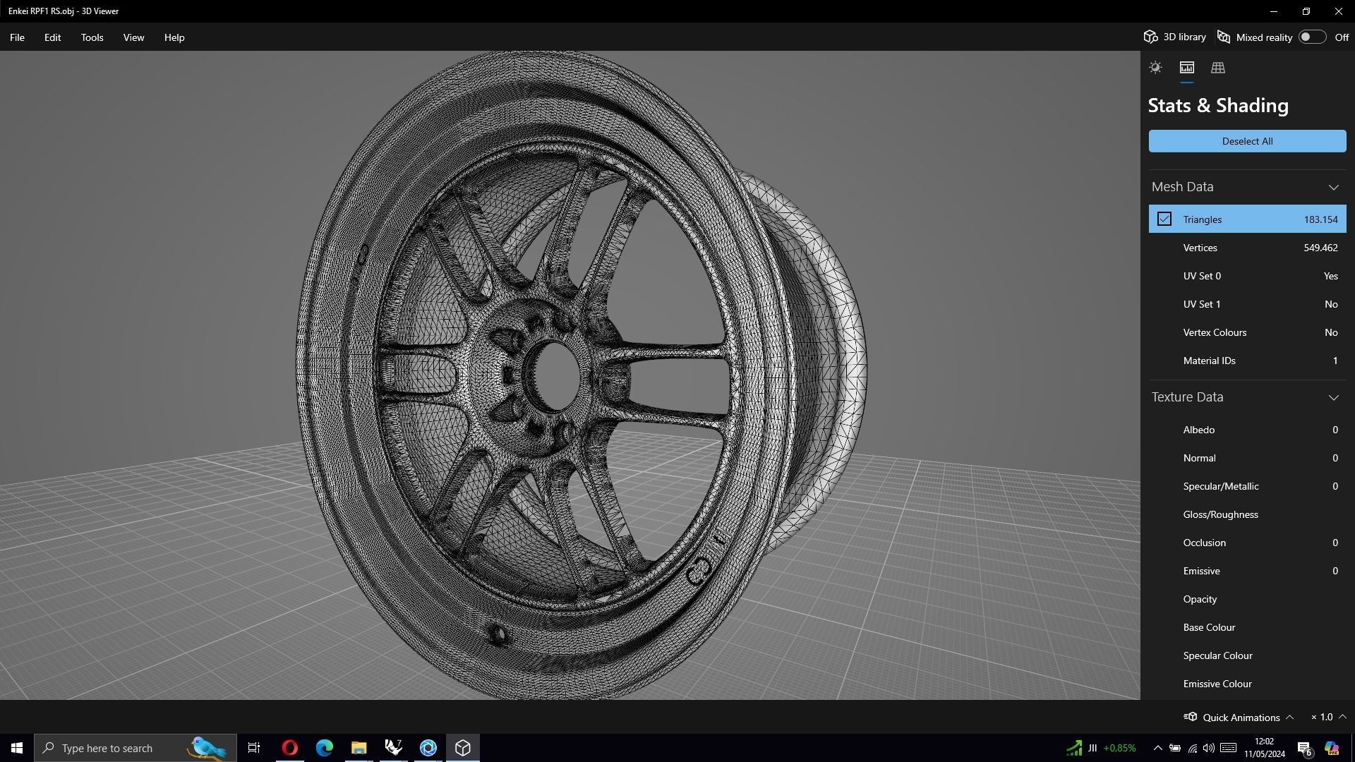Image resolution: width=1355 pixels, height=762 pixels.
Task: Select the Vertex Colours row
Action: [x=1247, y=332]
